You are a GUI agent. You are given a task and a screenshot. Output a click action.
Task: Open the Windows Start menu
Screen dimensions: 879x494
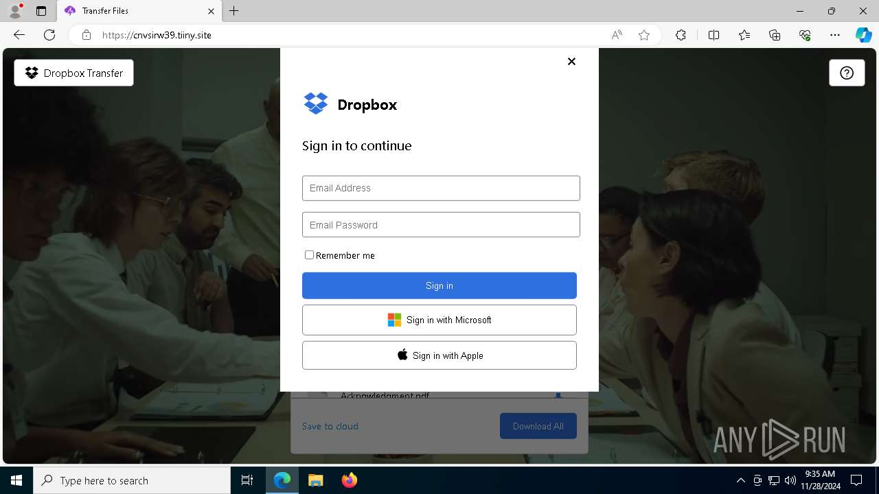click(16, 480)
